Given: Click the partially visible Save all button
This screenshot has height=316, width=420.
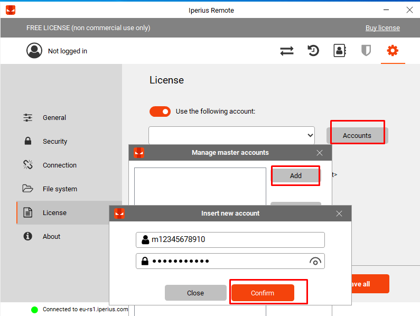Looking at the screenshot, I should point(370,284).
